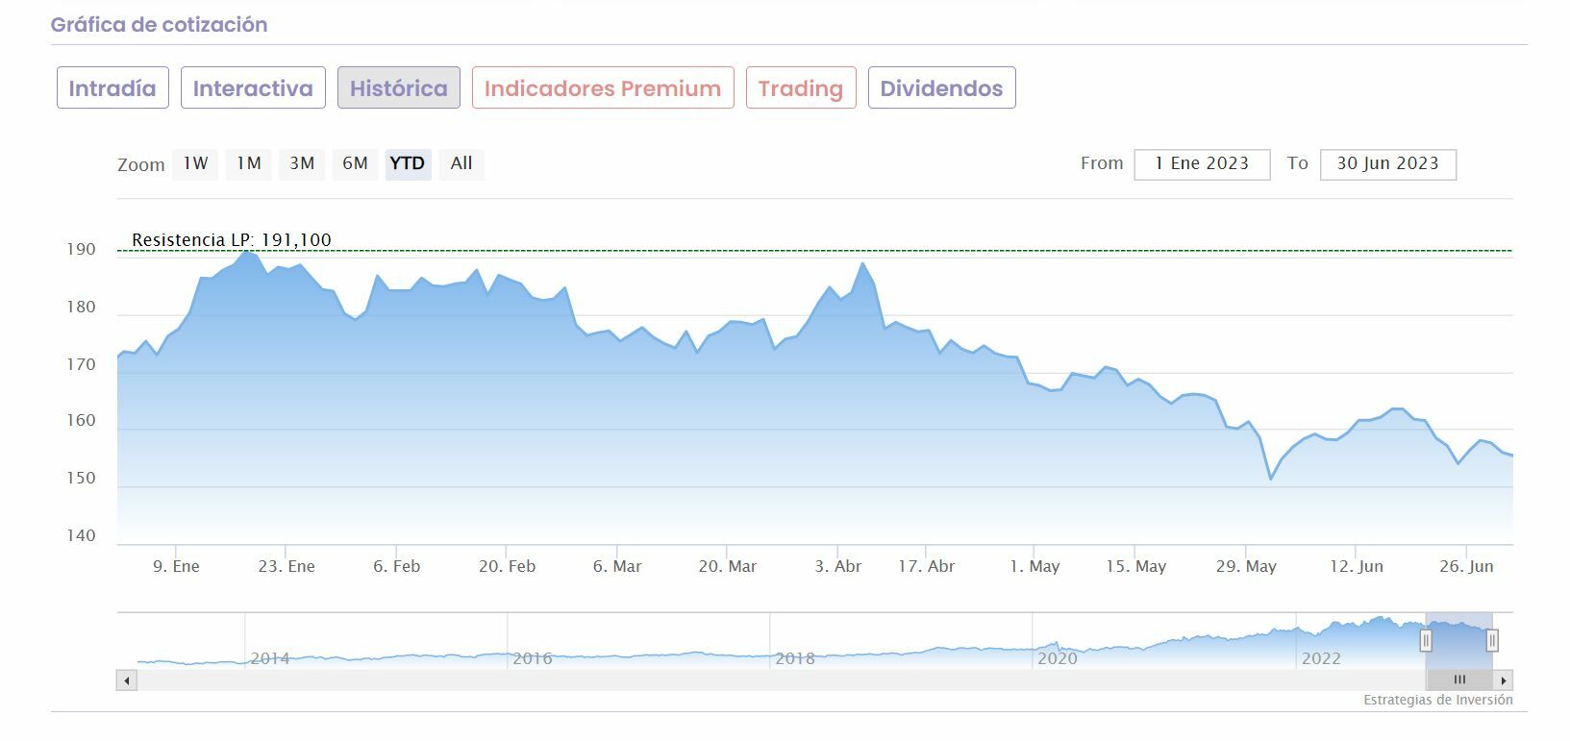Select the YTD zoom button
Viewport: 1570px width, 741px height.
click(408, 163)
